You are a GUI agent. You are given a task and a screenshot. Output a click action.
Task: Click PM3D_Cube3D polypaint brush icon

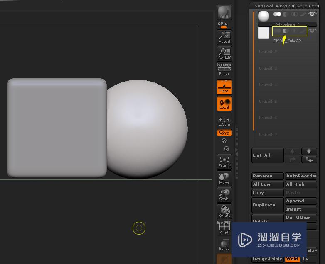pos(303,31)
